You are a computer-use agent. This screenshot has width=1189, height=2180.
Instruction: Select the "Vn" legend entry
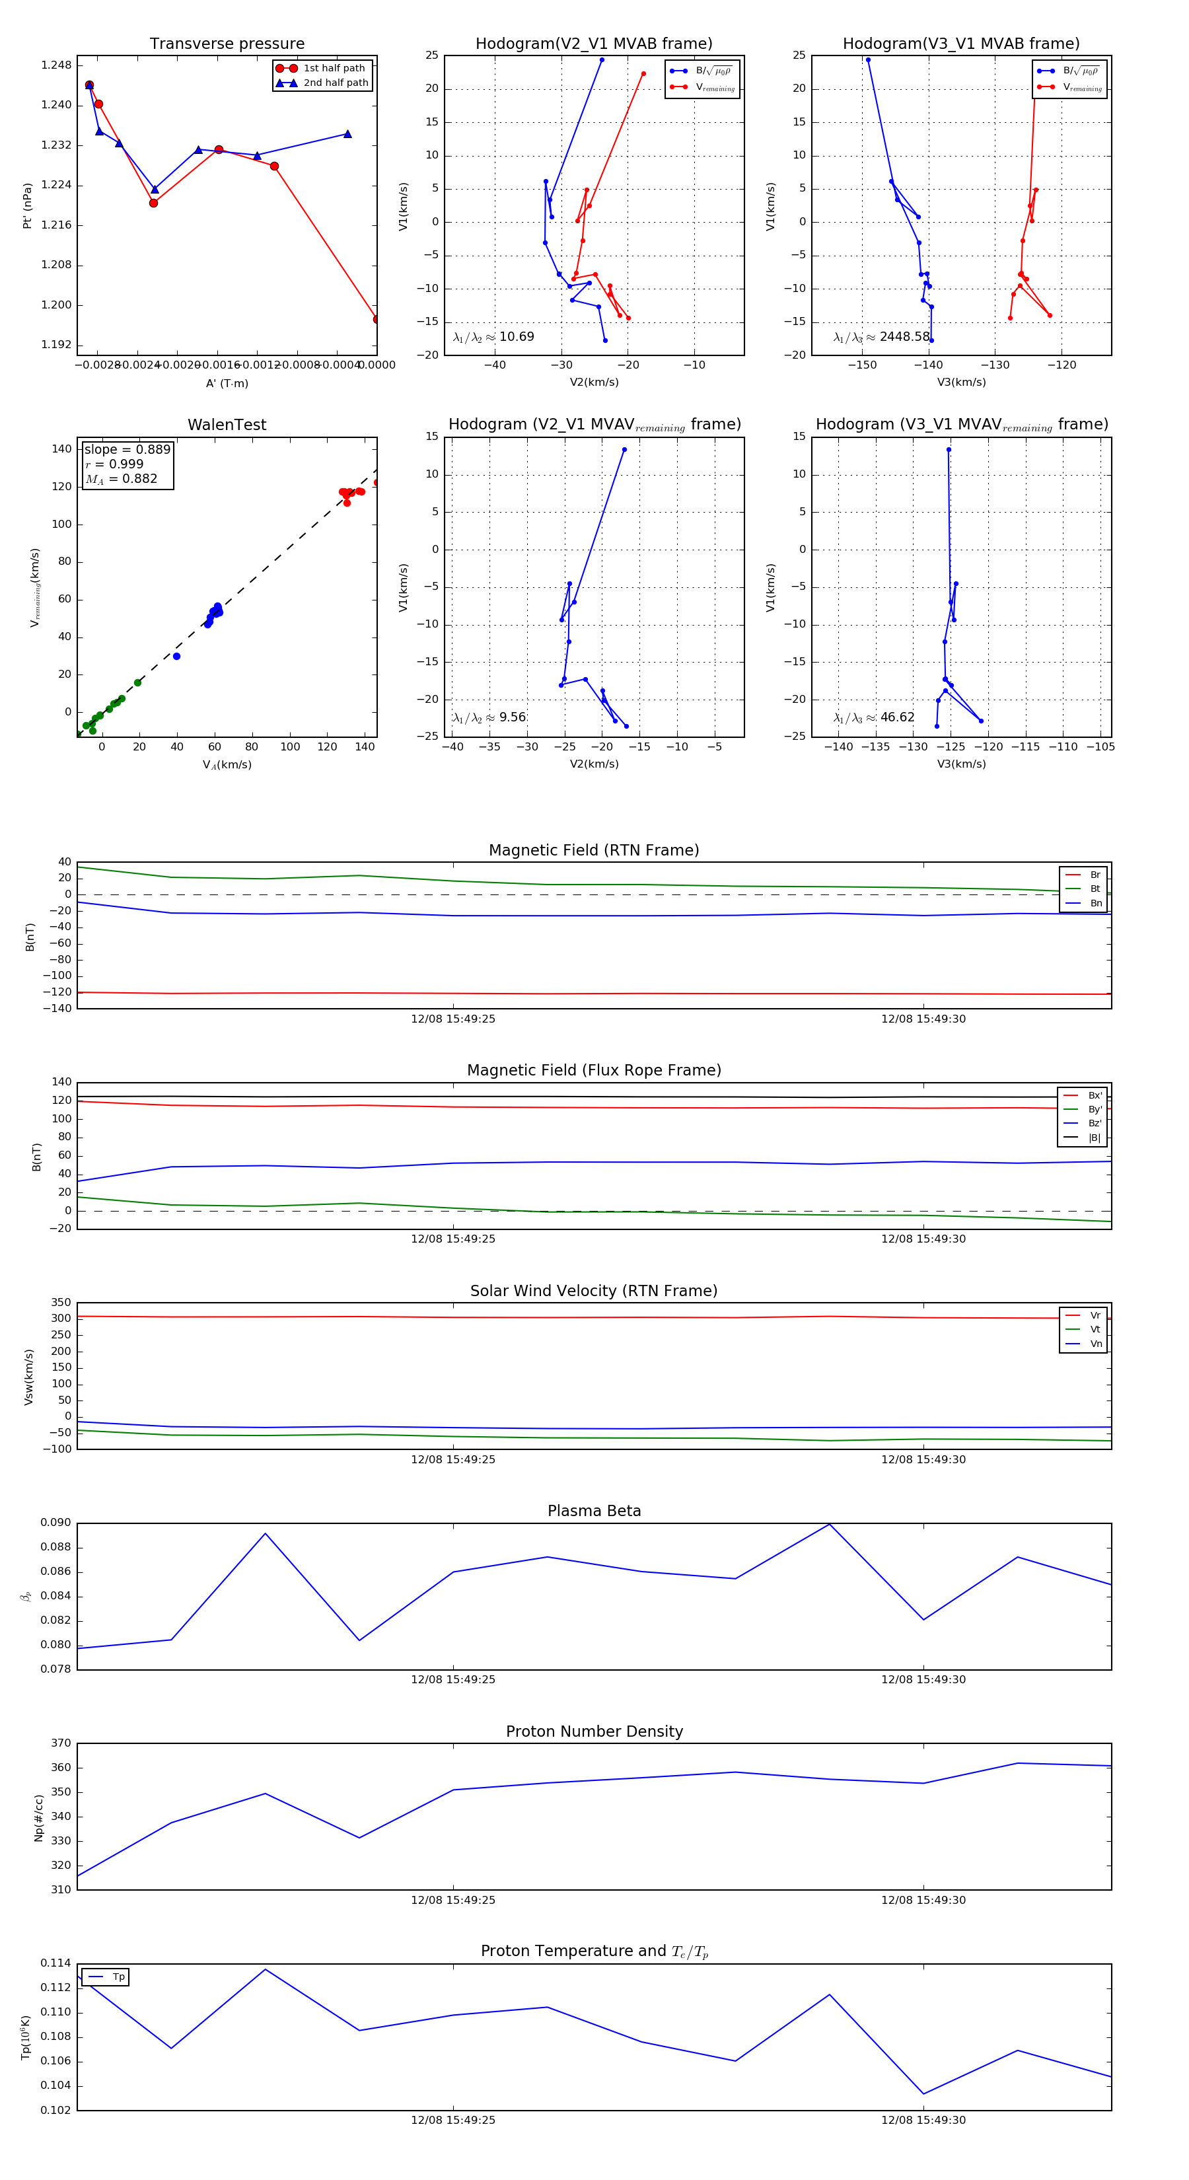tap(1083, 1344)
